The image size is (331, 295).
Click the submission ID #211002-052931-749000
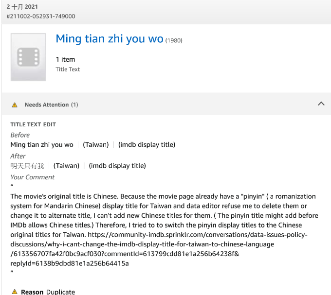(41, 16)
